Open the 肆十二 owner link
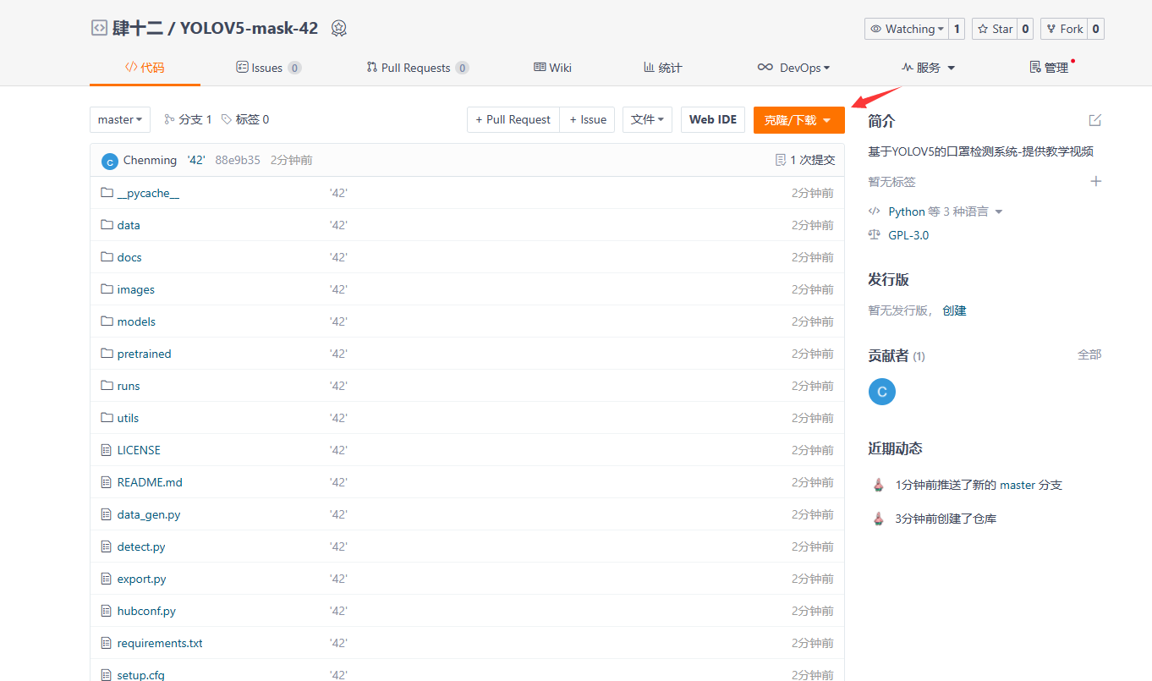 (139, 28)
